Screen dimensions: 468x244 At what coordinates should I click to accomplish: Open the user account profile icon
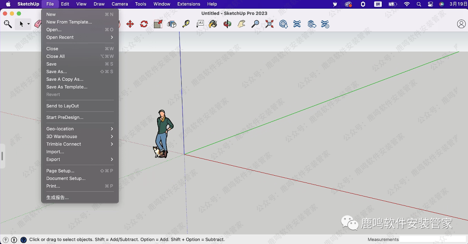point(461,24)
